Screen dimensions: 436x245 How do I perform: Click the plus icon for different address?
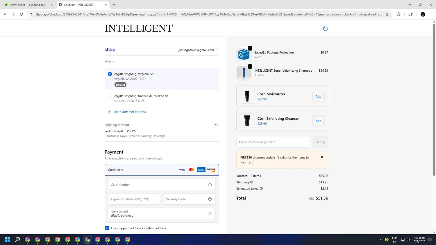coord(109,112)
